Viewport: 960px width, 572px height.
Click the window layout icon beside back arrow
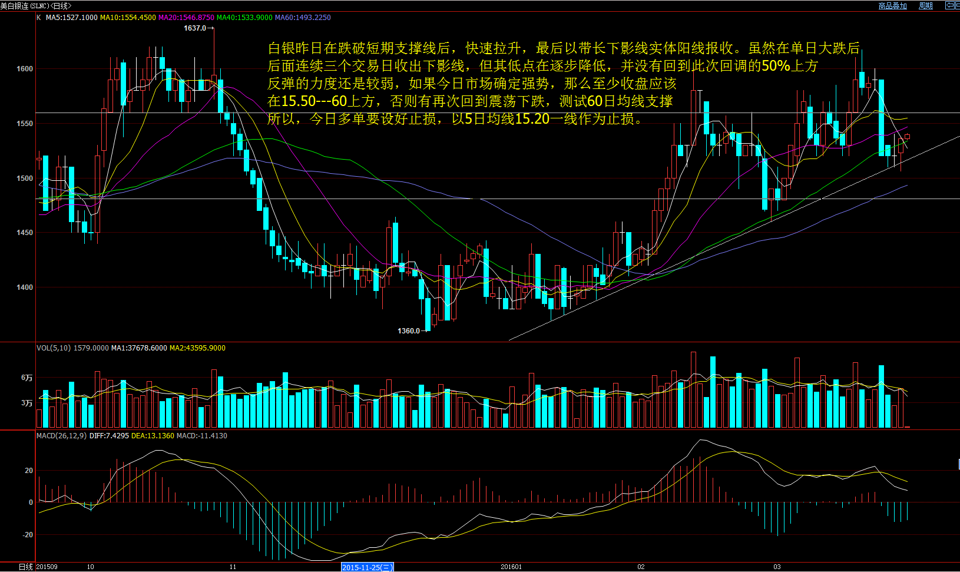coord(957,5)
